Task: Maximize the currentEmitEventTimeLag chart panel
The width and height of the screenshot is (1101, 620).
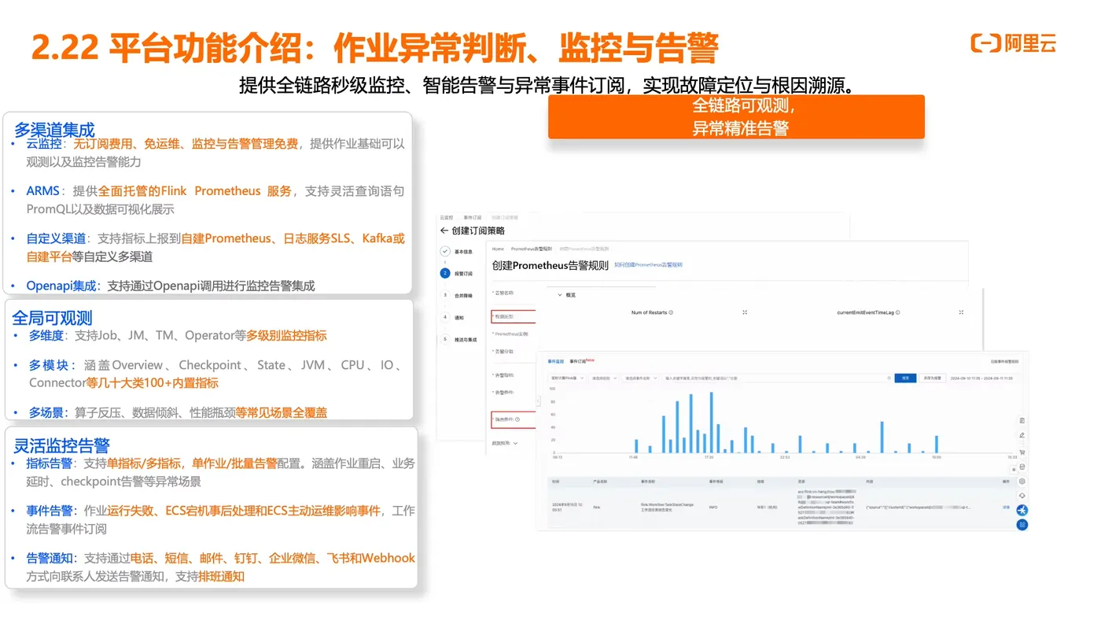Action: pyautogui.click(x=961, y=312)
